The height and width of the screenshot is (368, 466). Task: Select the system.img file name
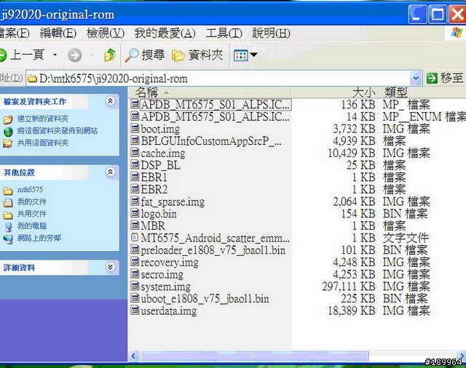tap(165, 287)
